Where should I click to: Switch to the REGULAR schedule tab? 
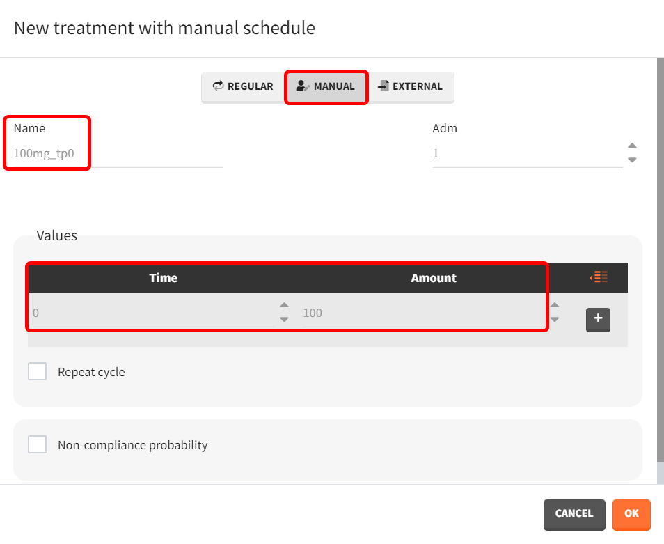pos(243,86)
